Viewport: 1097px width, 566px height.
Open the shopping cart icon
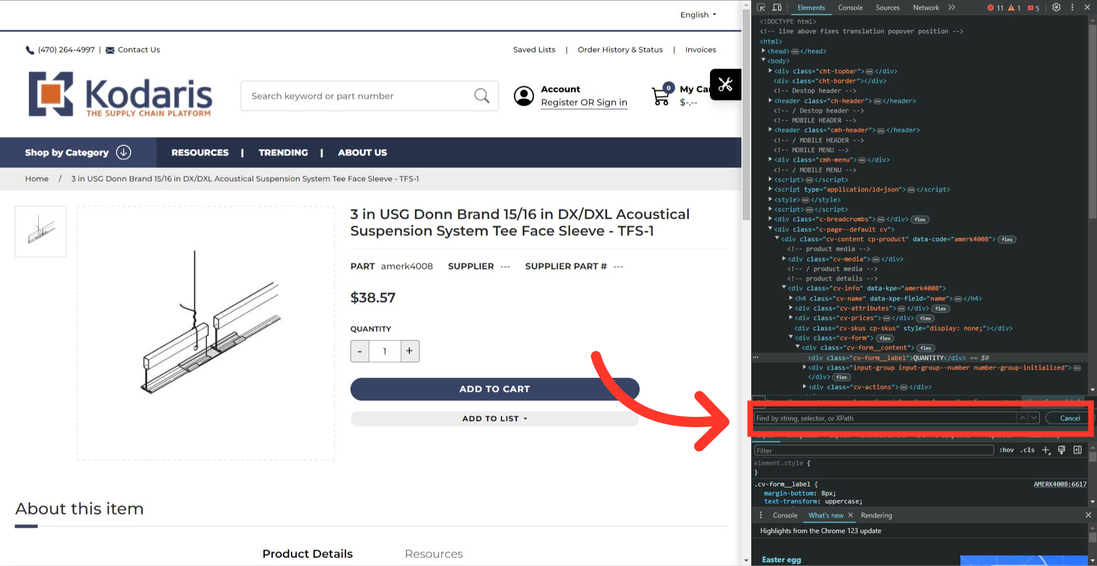pos(662,95)
